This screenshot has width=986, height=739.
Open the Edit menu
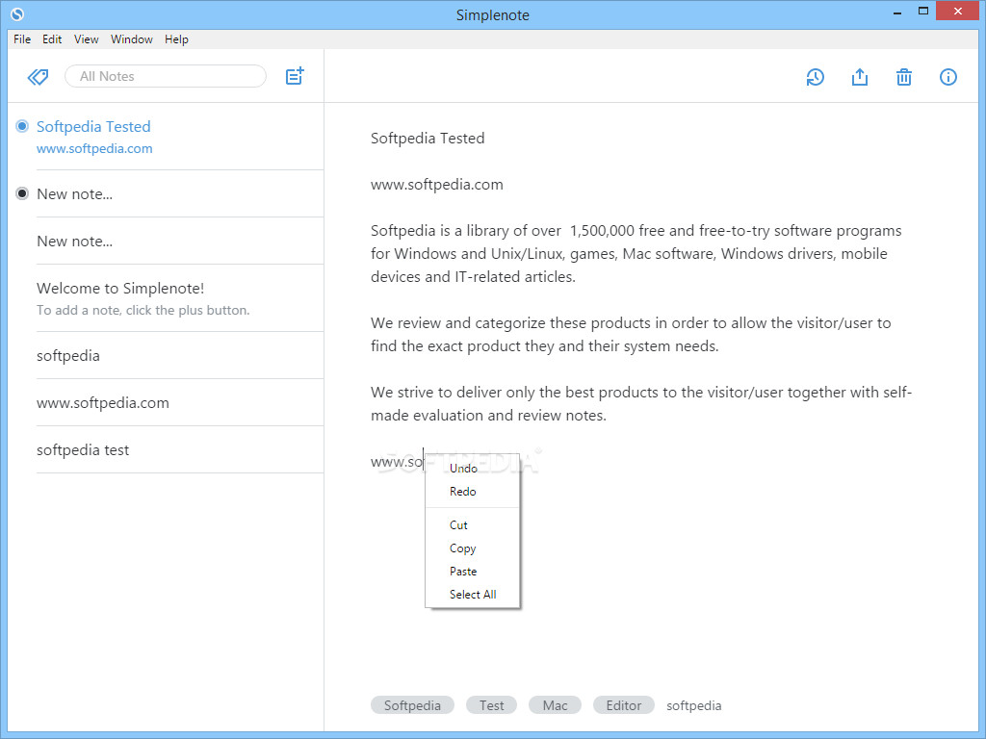[52, 38]
